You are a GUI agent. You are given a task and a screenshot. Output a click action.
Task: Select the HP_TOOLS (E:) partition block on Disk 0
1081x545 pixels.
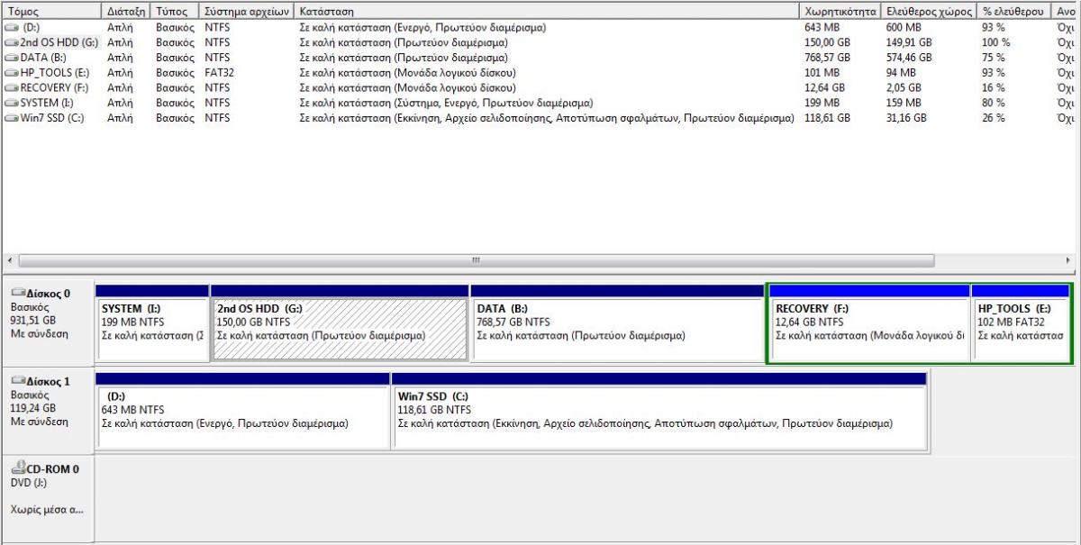click(x=1021, y=322)
